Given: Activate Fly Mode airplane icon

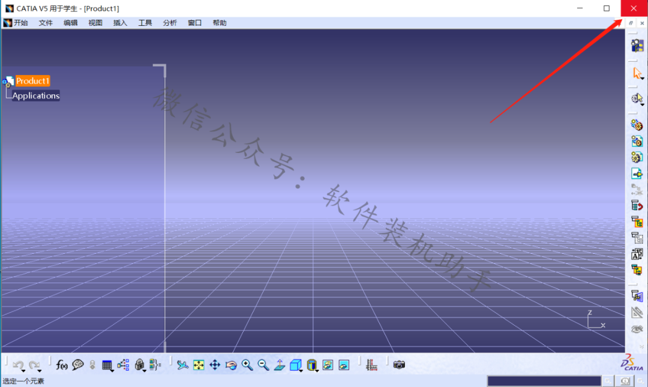Looking at the screenshot, I should [x=182, y=365].
